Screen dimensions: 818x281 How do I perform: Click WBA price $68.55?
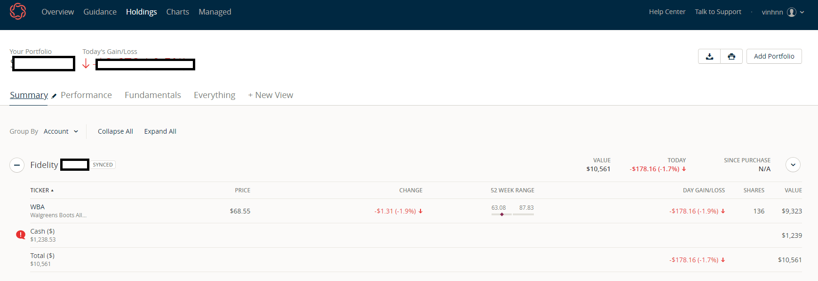tap(240, 211)
